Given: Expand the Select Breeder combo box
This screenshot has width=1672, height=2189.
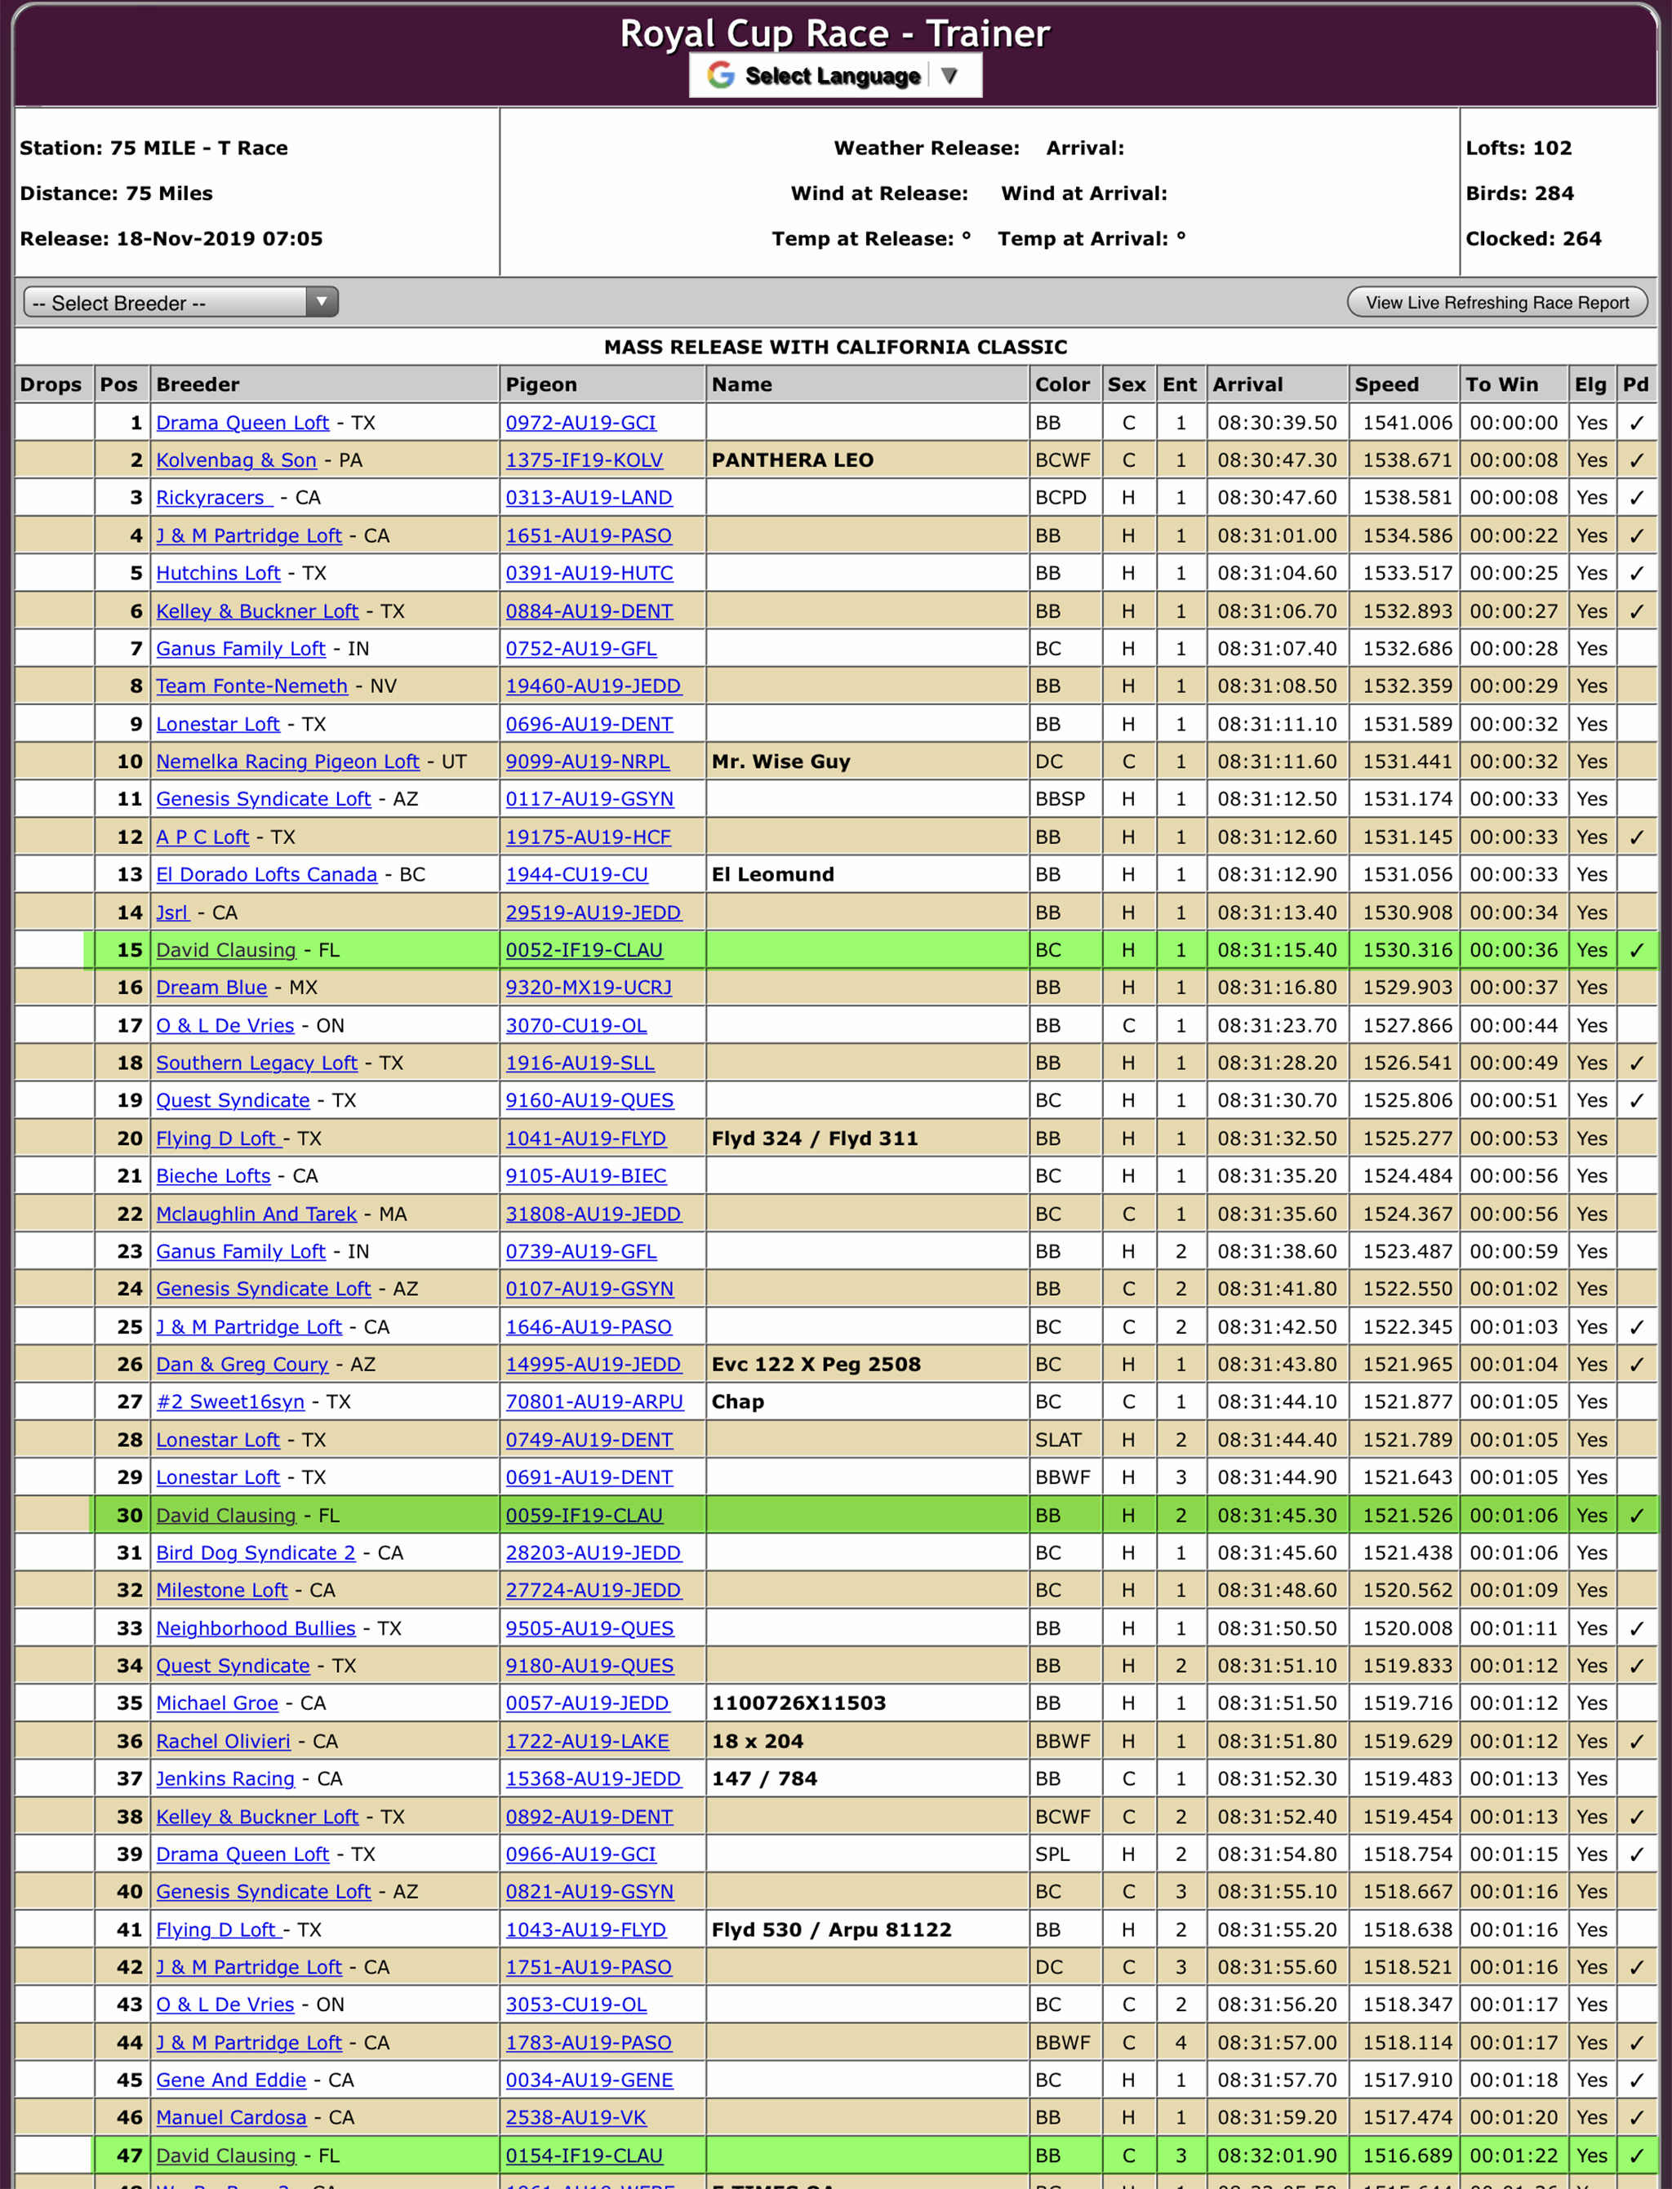Looking at the screenshot, I should [x=167, y=303].
